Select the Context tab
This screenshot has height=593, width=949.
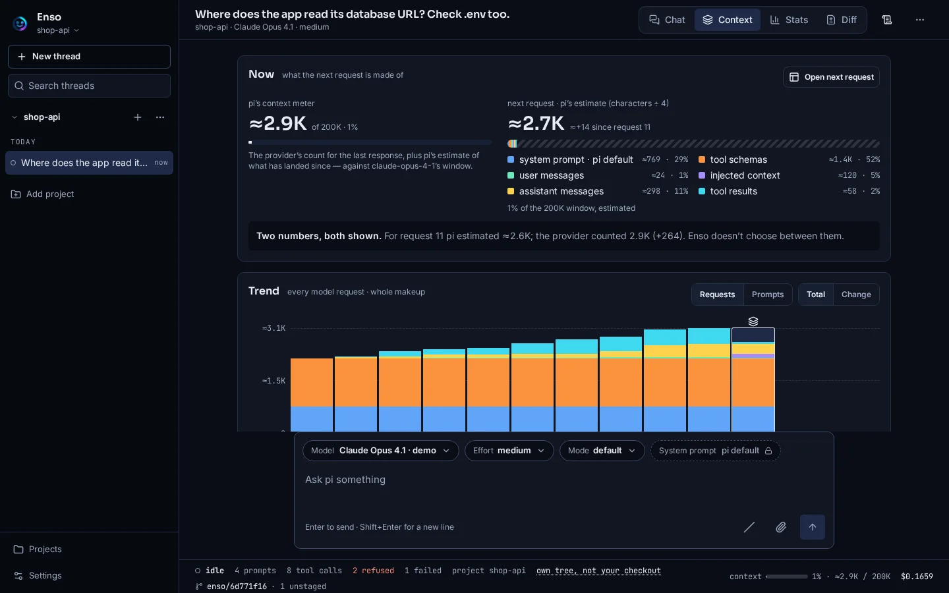pyautogui.click(x=728, y=20)
